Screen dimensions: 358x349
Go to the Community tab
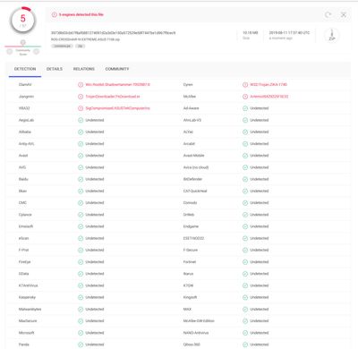(x=117, y=69)
